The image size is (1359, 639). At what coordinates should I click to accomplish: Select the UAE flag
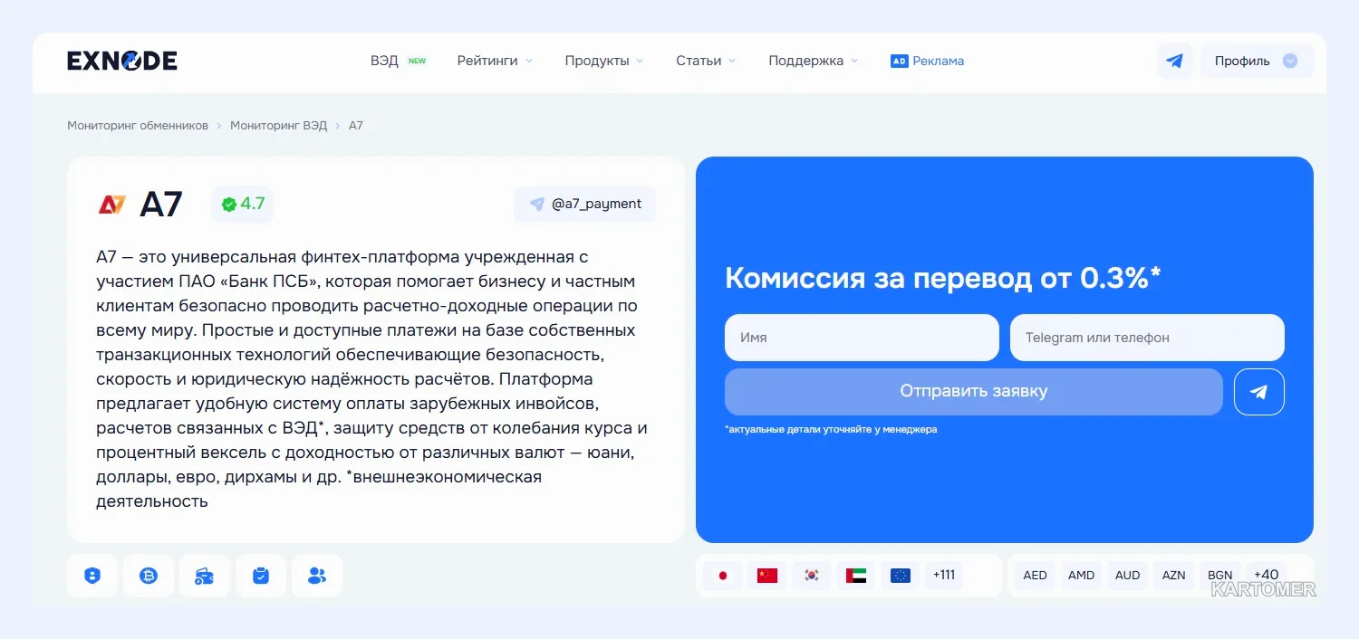[856, 576]
